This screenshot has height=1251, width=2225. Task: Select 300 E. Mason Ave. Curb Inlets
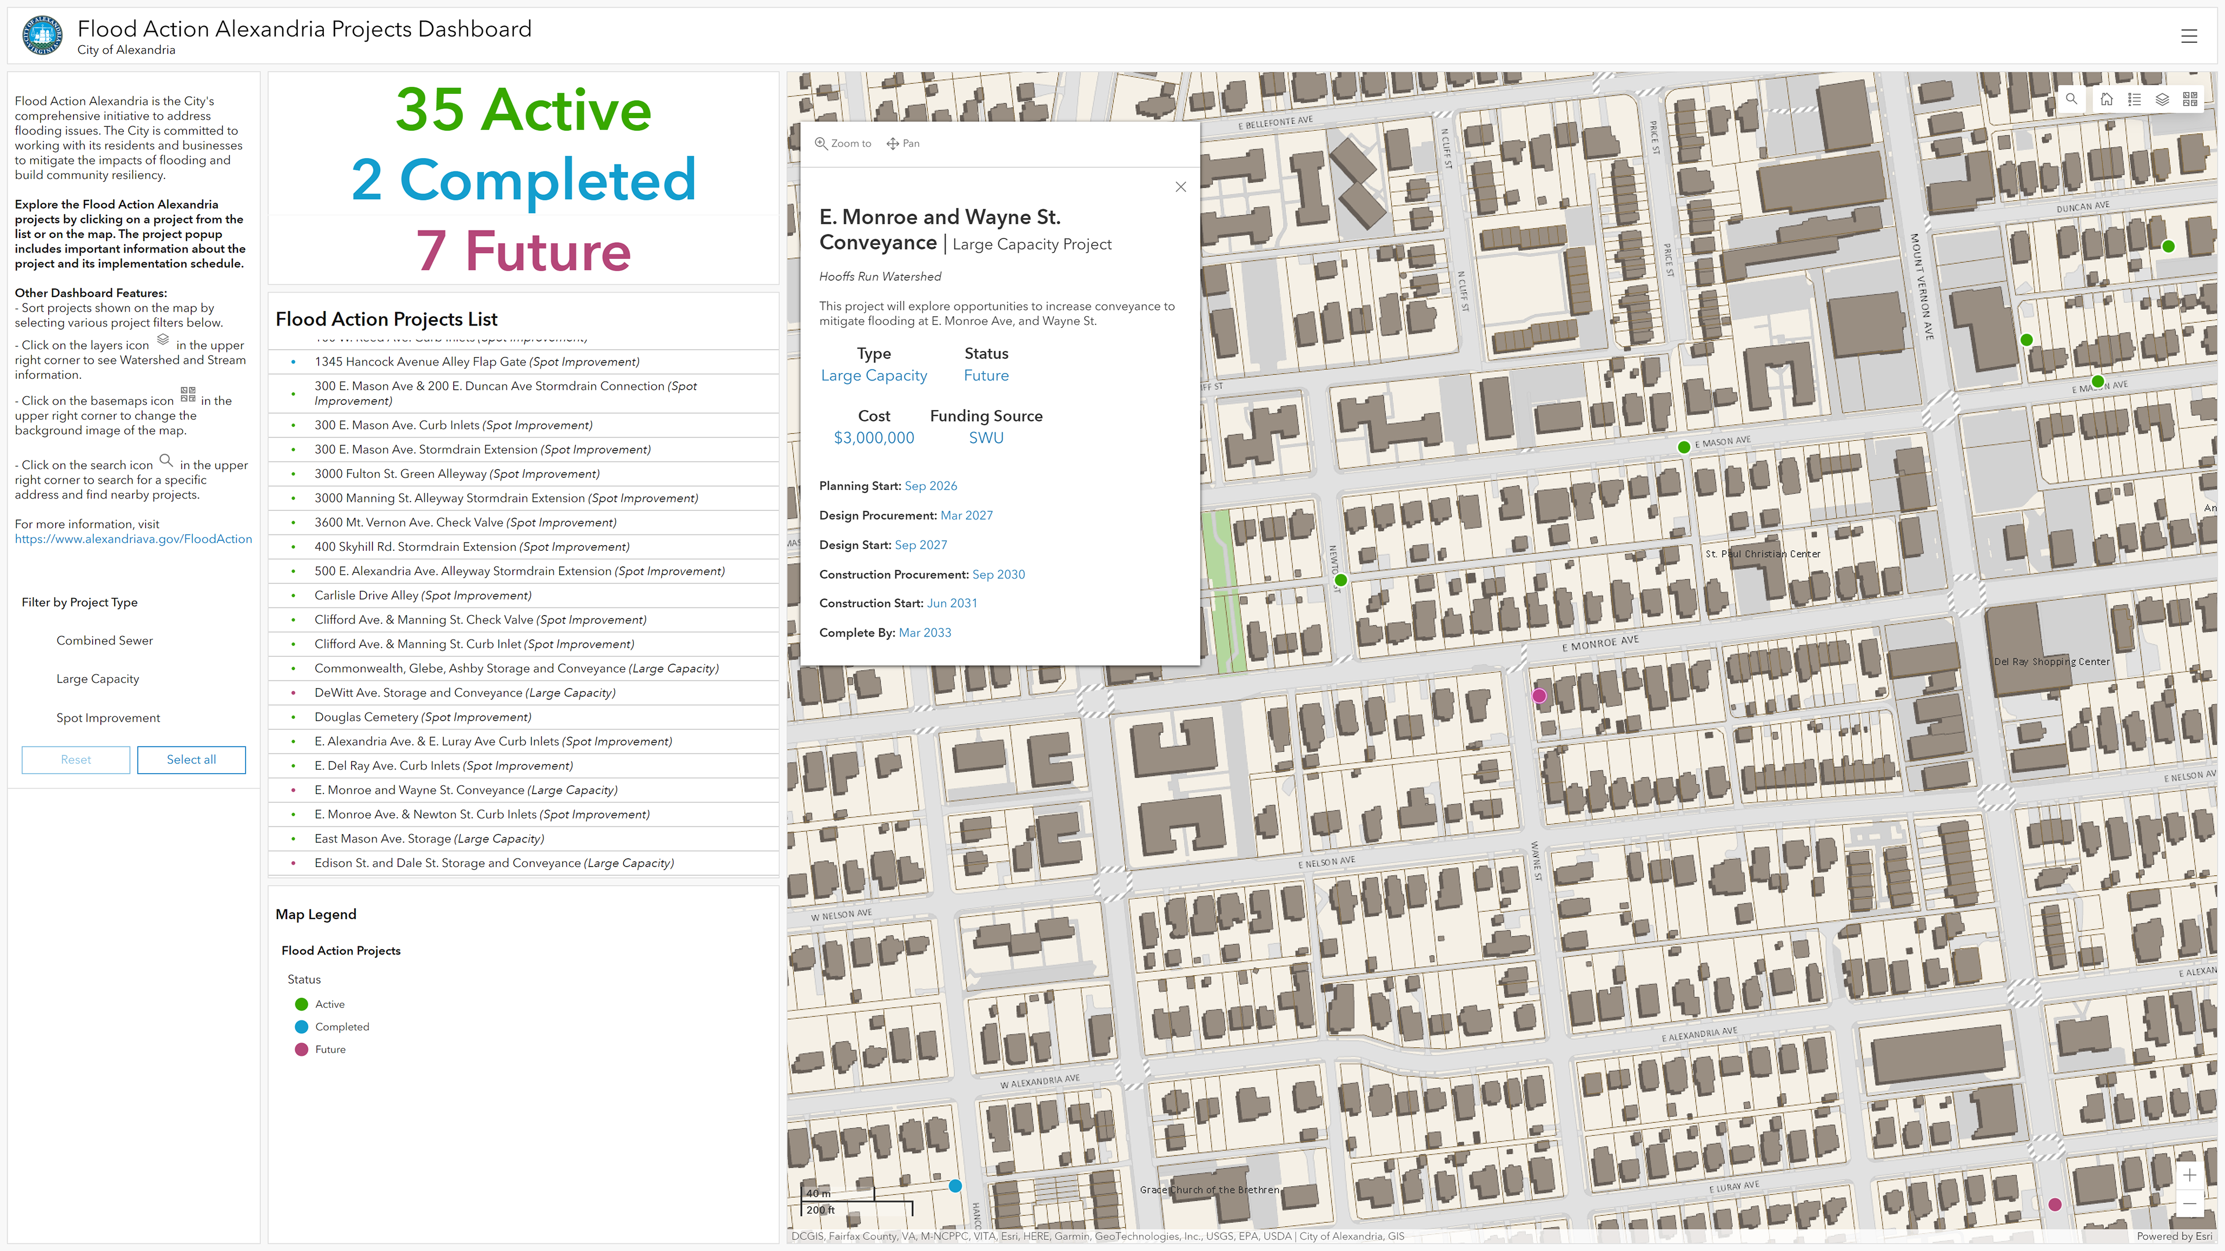coord(523,425)
